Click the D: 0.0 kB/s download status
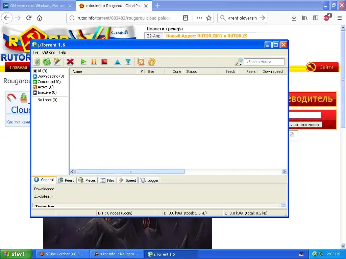 coord(185,213)
